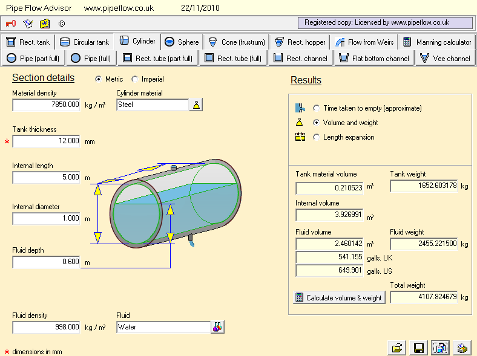Click the Tank thickness input field
The image size is (477, 356).
47,141
